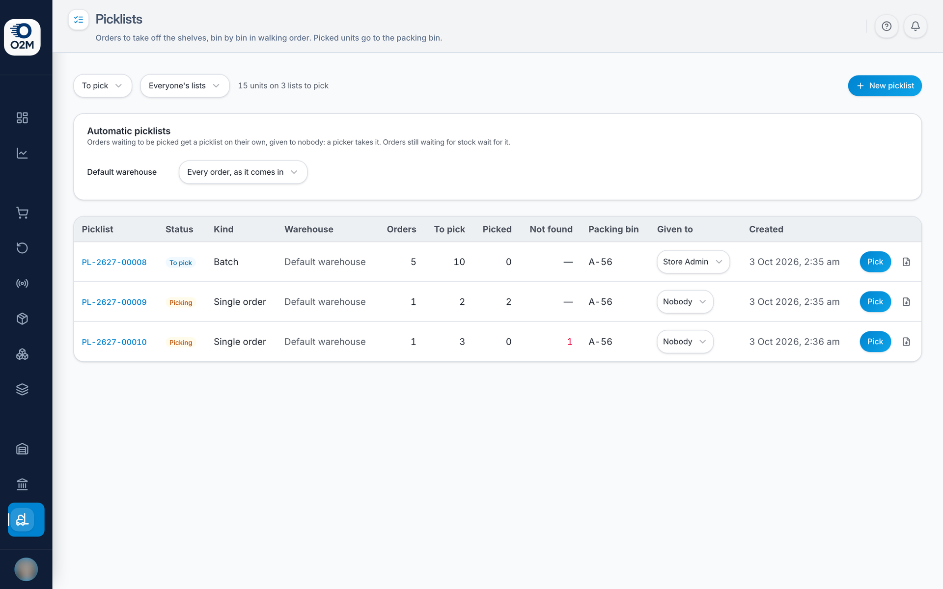This screenshot has width=943, height=589.
Task: Open picklist PL-2627-00009 link
Action: 114,302
